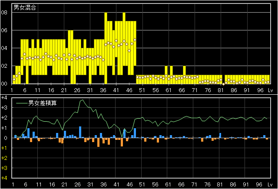
Task: Click x-axis label '26' under 男女差積算 chart
Action: click(77, 185)
